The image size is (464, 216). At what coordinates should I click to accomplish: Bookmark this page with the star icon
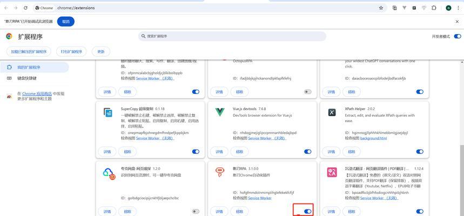tap(381, 8)
